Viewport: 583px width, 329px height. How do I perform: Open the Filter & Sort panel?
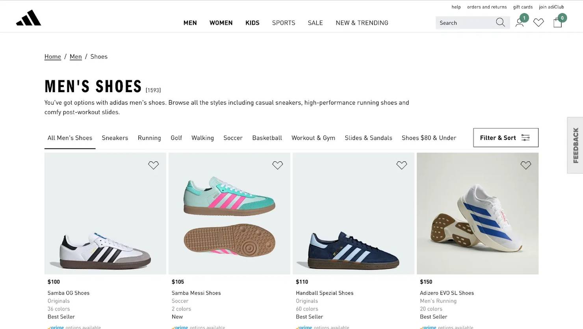[505, 138]
